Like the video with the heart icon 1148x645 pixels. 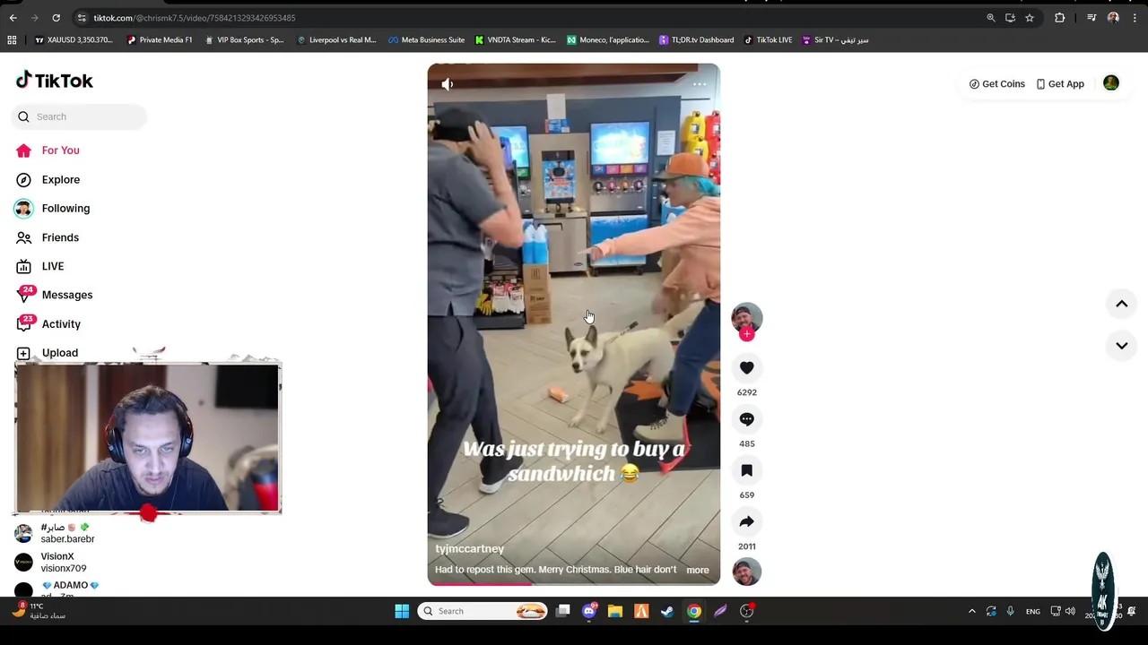tap(746, 368)
